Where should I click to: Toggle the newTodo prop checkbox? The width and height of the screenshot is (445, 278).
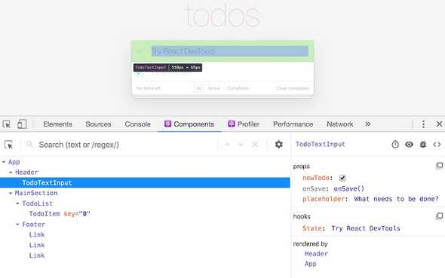click(x=342, y=178)
